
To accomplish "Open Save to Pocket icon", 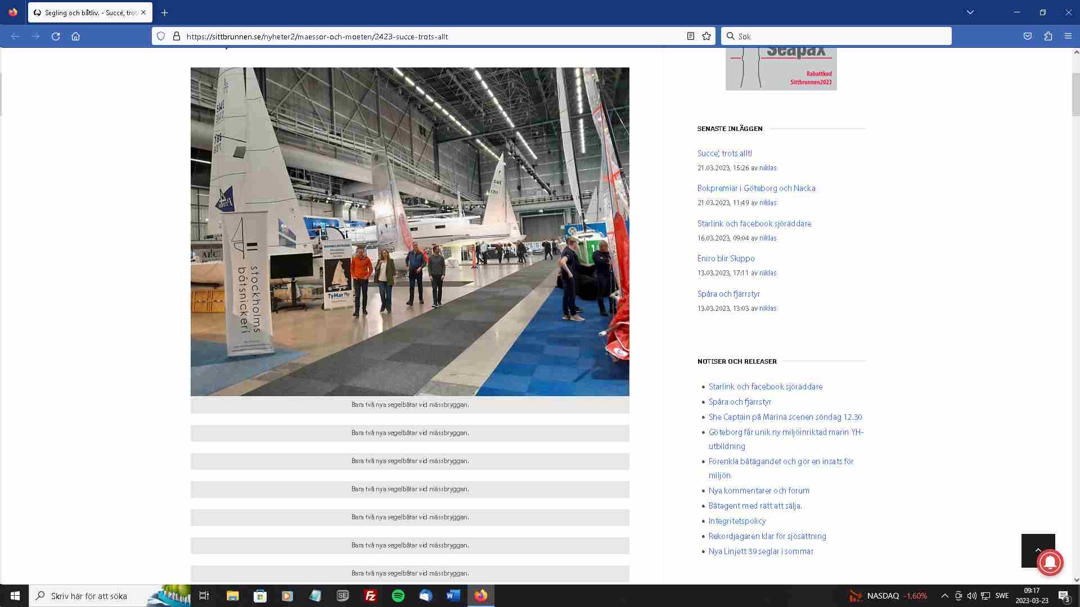I will pos(1028,37).
